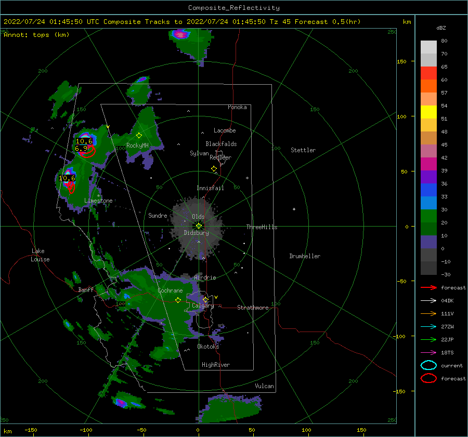Screen dimensions: 468x437
Task: Click the ThreeHills label
Action: (262, 227)
